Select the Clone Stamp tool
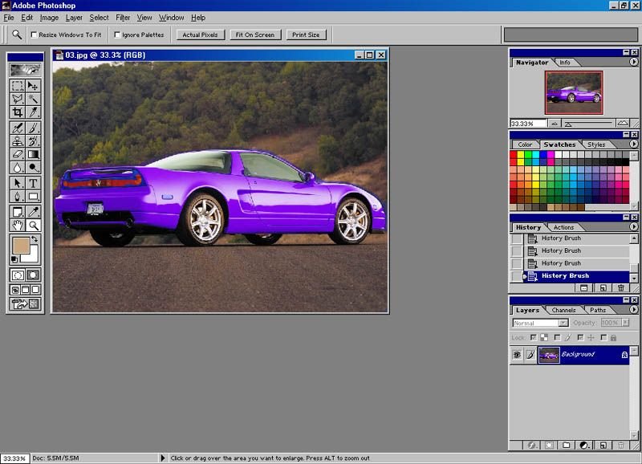 click(17, 140)
